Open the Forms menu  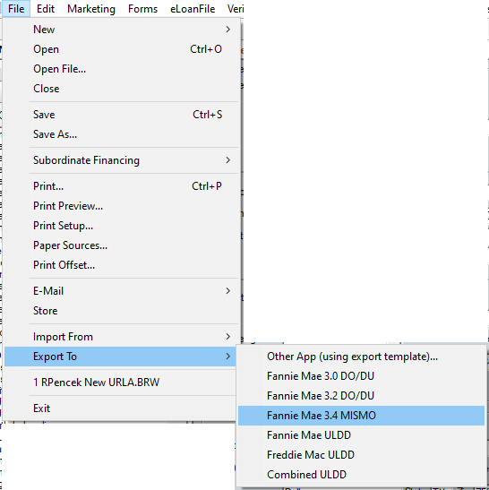coord(142,9)
